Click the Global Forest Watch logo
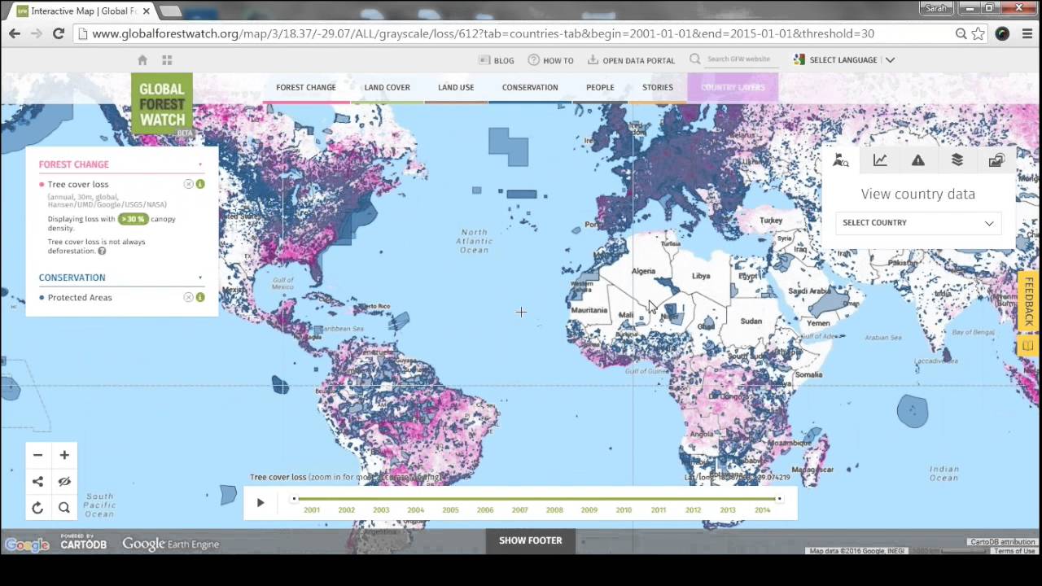1042x586 pixels. (162, 104)
